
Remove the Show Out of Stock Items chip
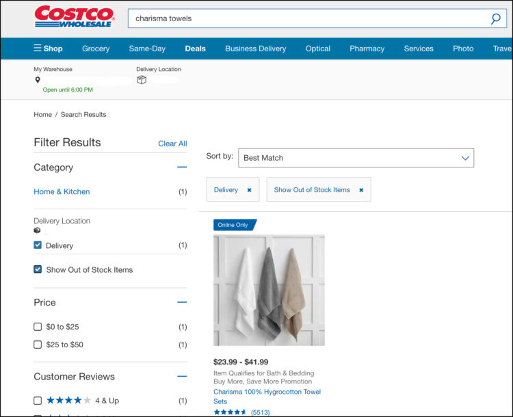tap(361, 190)
